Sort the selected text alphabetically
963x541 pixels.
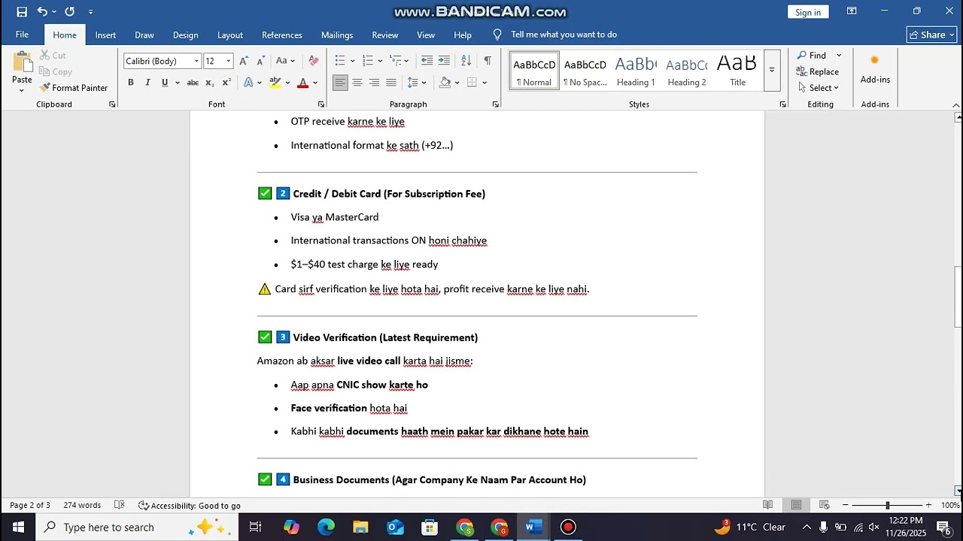(466, 61)
